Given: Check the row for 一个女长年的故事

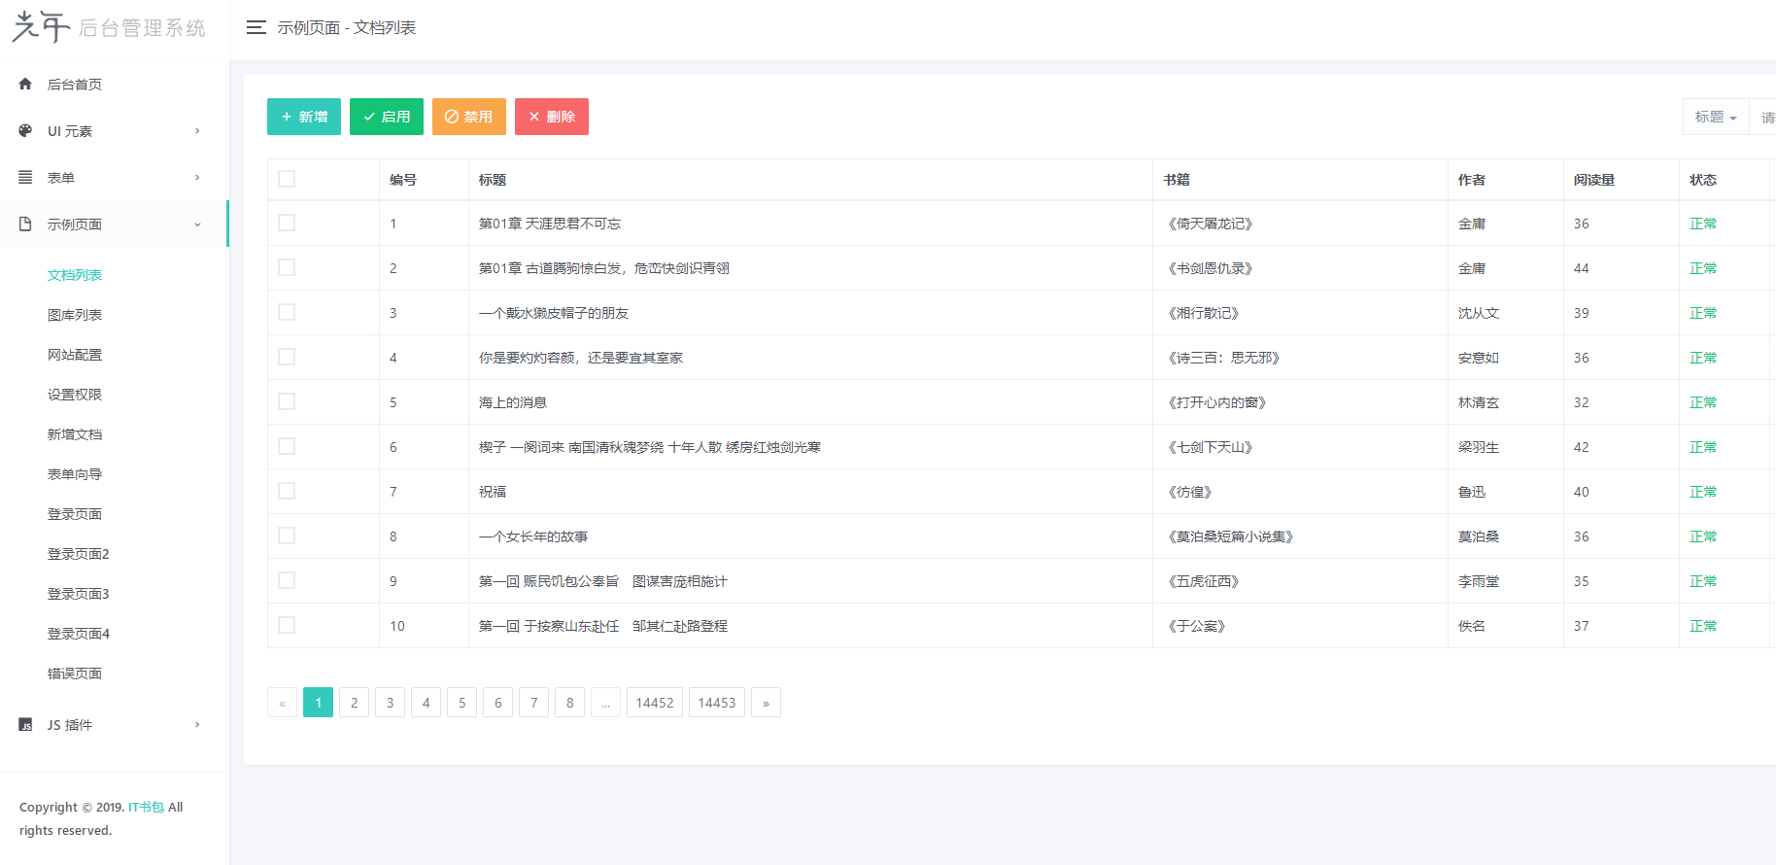Looking at the screenshot, I should [287, 536].
